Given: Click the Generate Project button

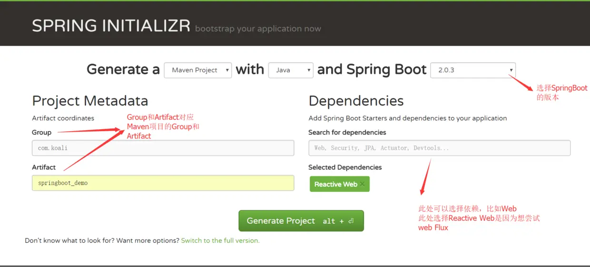Looking at the screenshot, I should [301, 221].
